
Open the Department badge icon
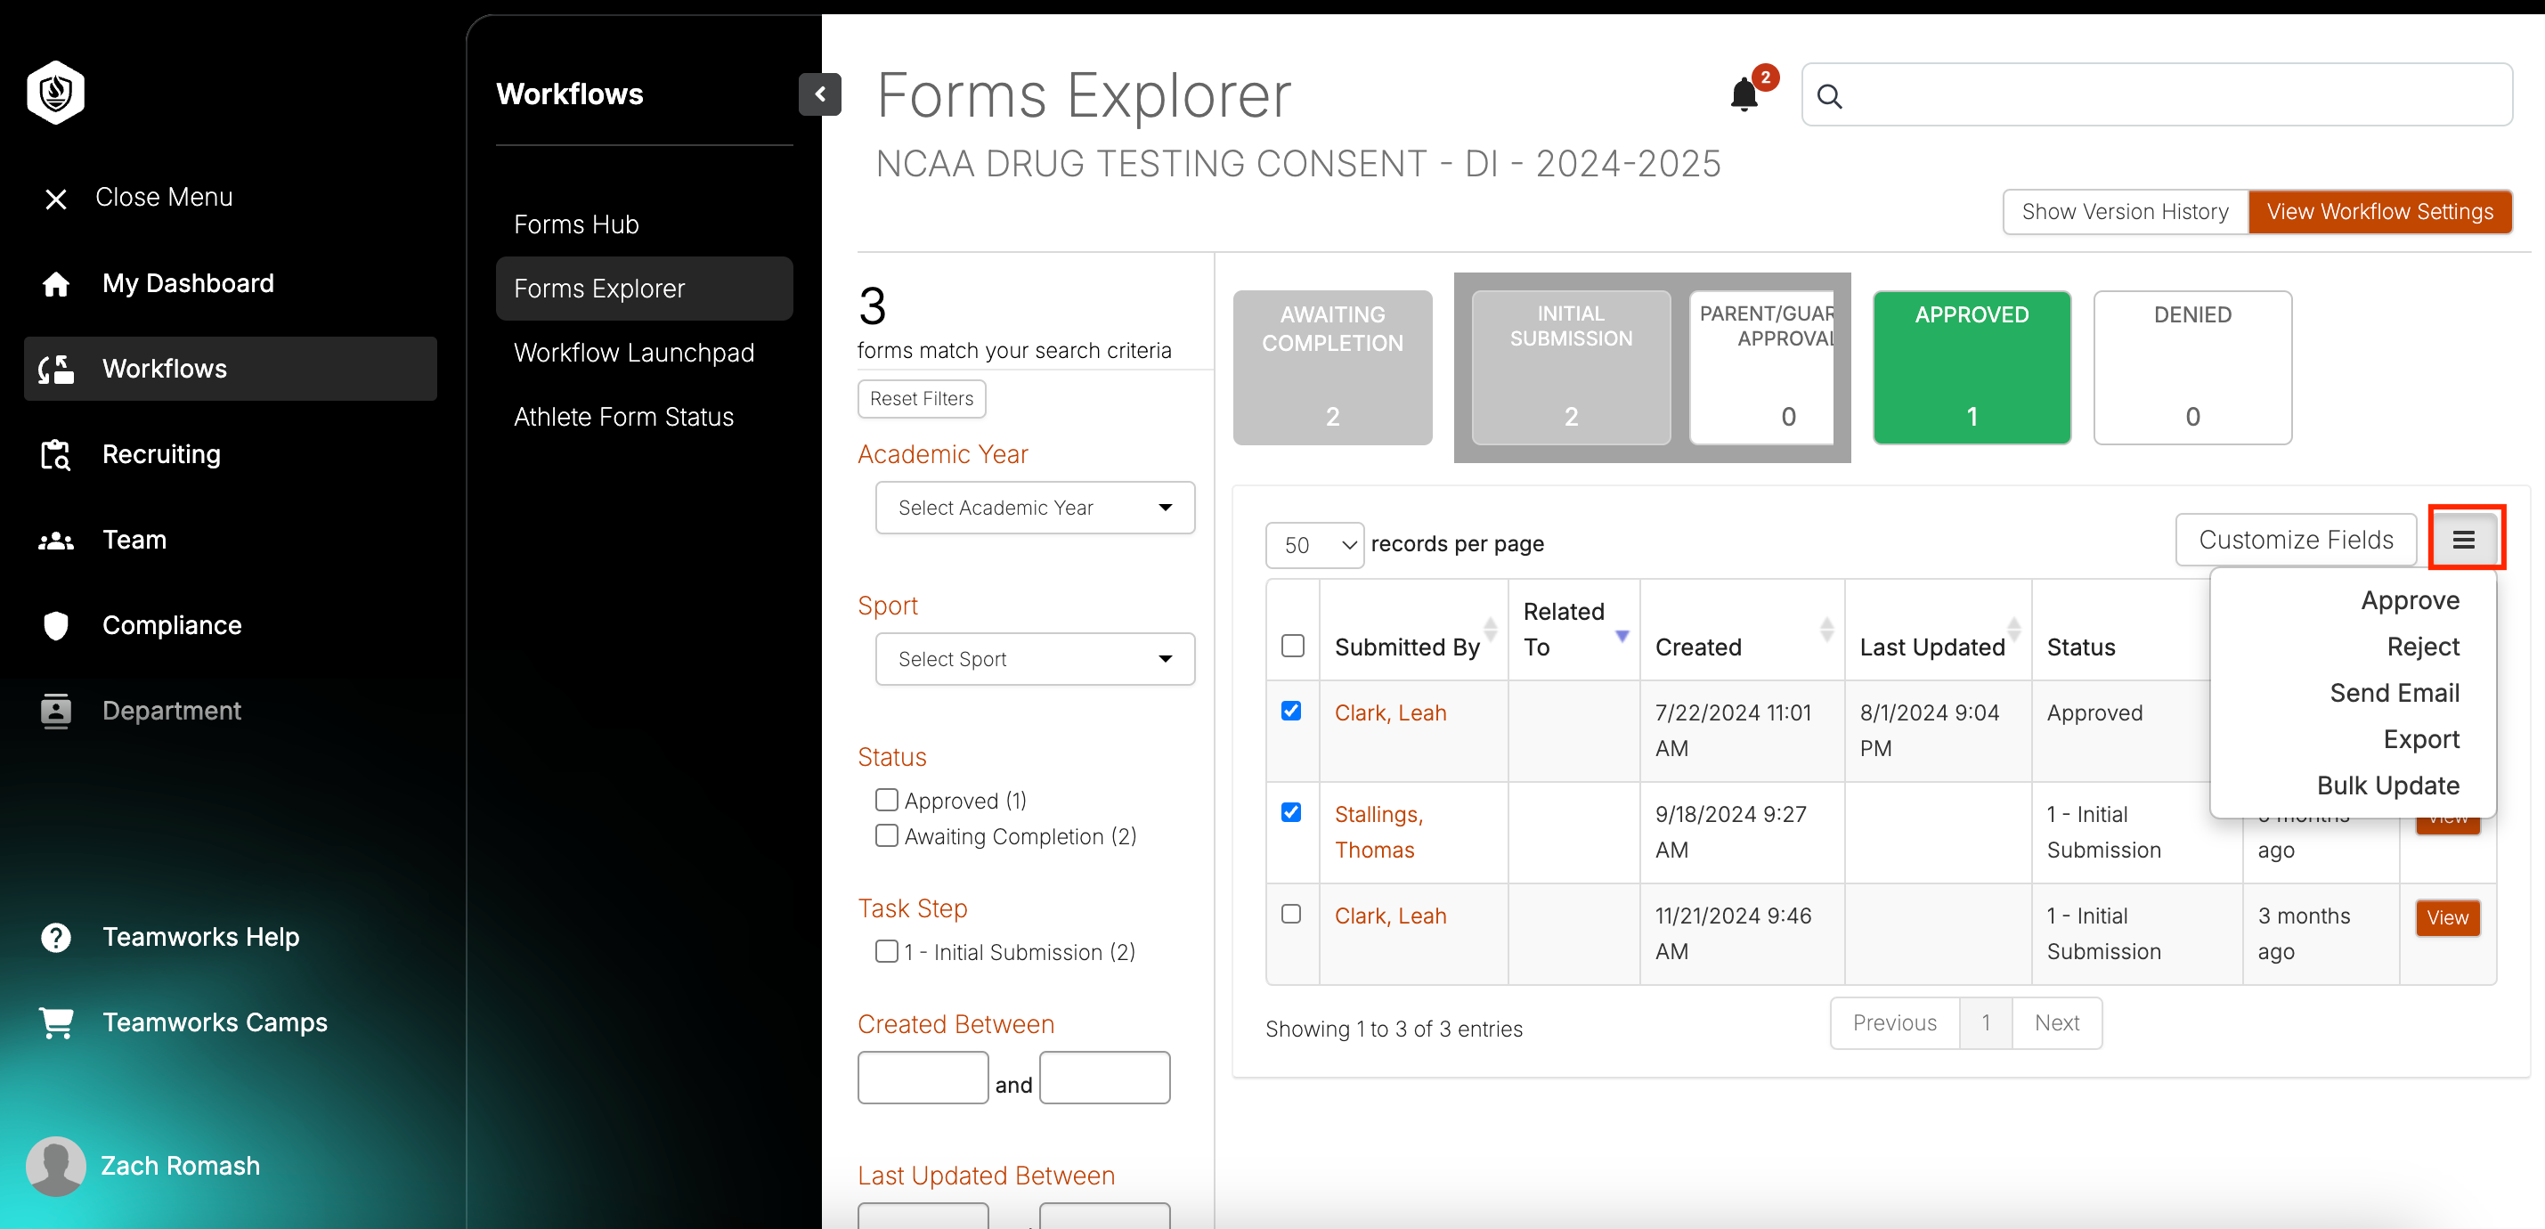pyautogui.click(x=56, y=711)
